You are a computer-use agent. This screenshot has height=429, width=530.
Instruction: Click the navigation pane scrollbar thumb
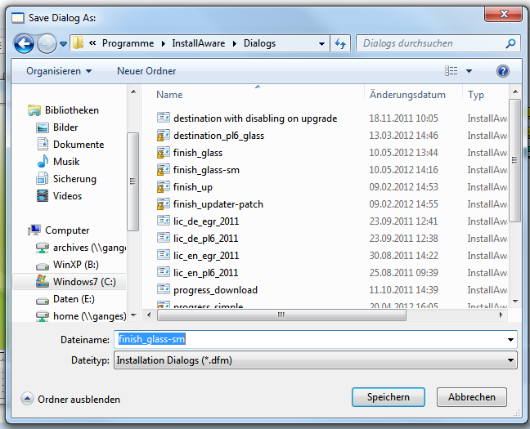132,181
